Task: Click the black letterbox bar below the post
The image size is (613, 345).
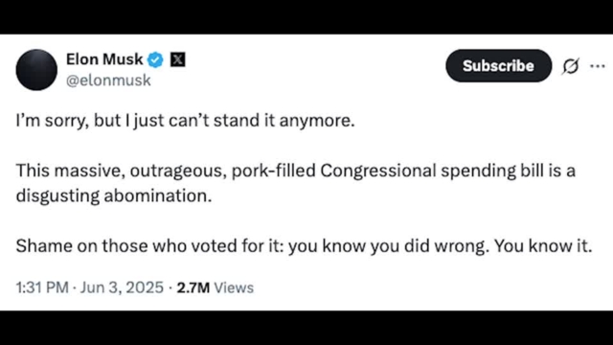Action: 306,328
